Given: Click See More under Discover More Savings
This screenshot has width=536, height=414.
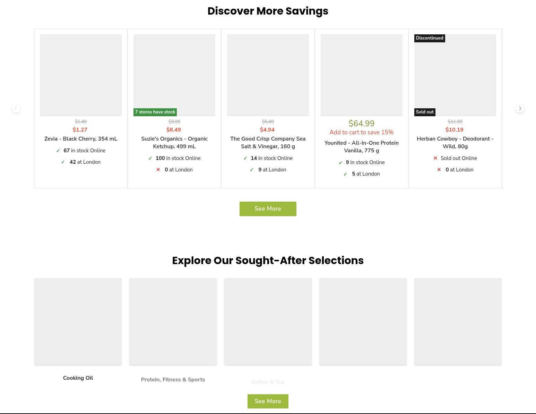Looking at the screenshot, I should coord(268,209).
